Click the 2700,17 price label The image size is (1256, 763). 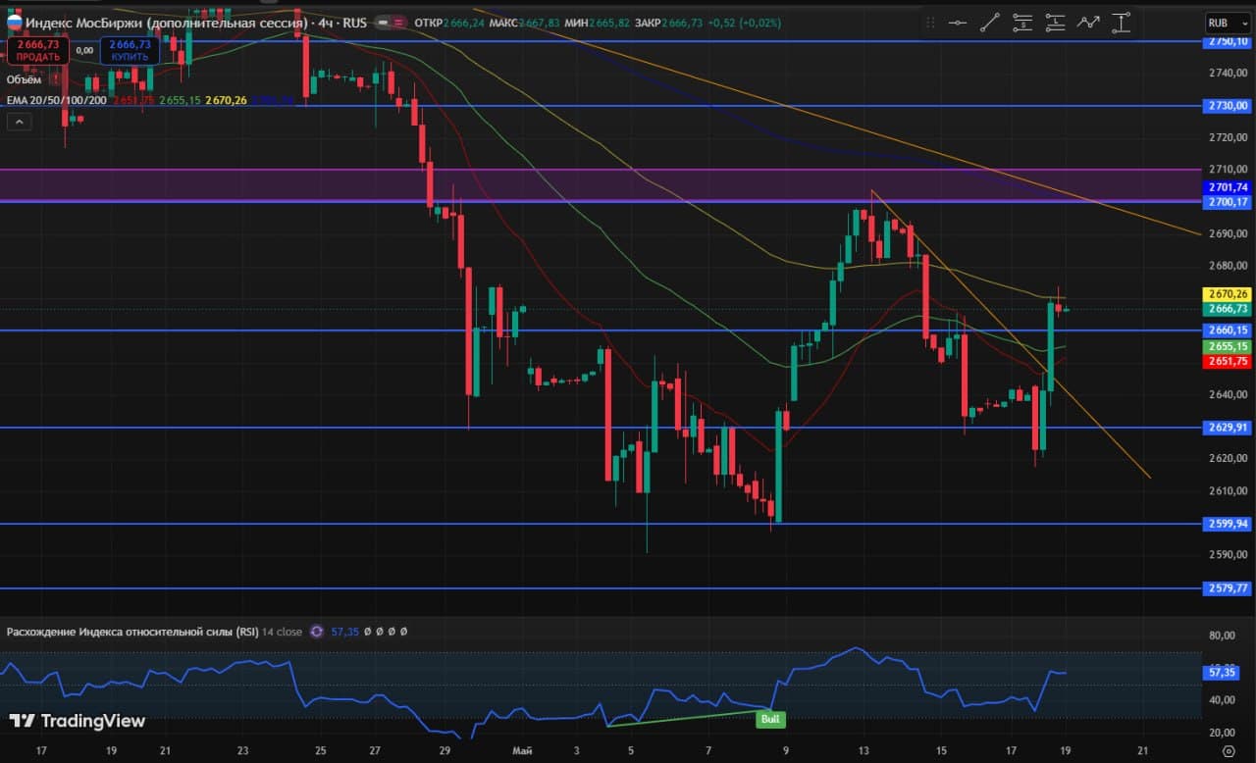tap(1229, 202)
